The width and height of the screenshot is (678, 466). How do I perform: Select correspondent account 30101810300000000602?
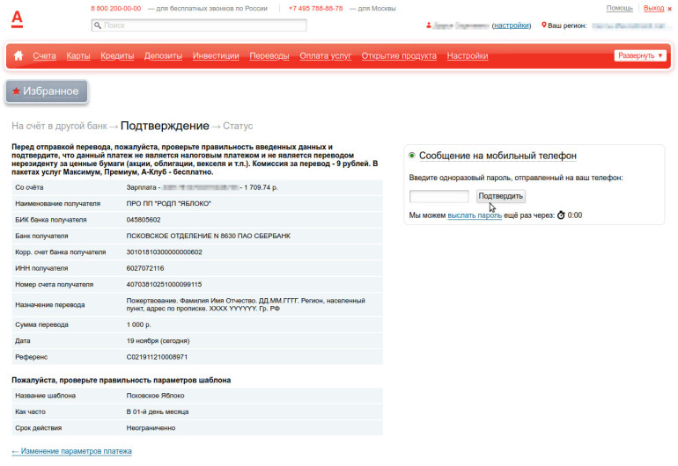pos(165,252)
